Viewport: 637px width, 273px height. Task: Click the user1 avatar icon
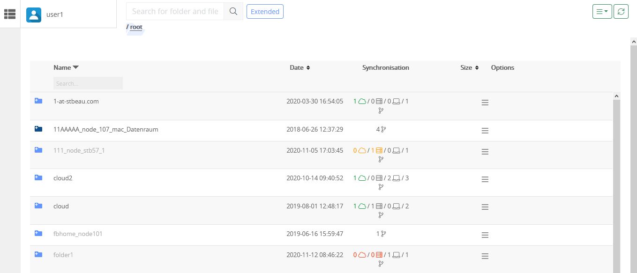[x=33, y=15]
